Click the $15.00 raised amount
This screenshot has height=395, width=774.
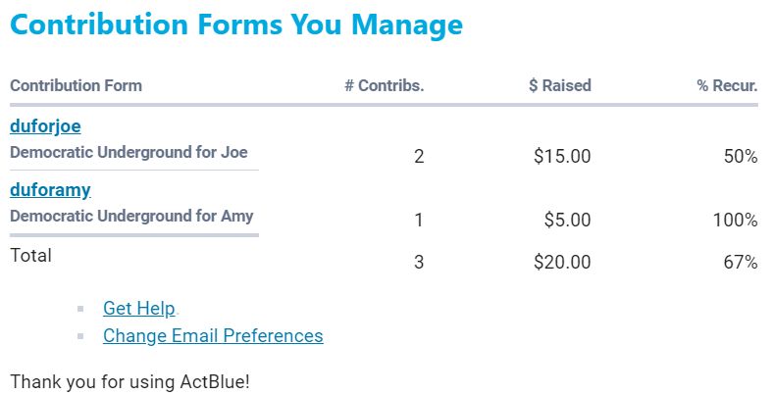pos(562,156)
